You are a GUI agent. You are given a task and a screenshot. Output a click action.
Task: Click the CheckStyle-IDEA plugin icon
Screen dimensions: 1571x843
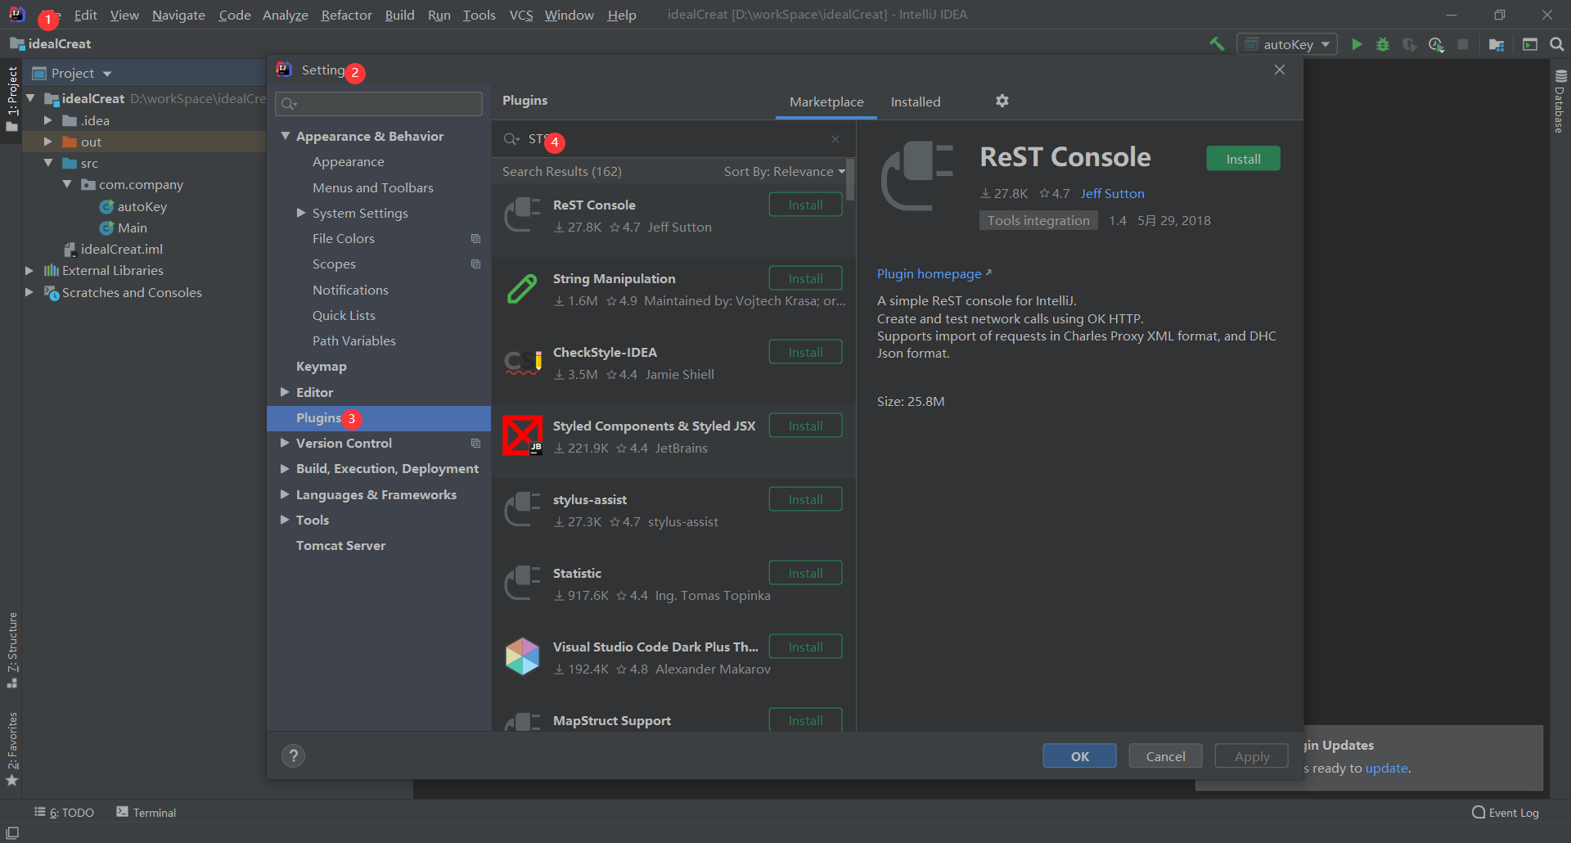[x=522, y=363]
